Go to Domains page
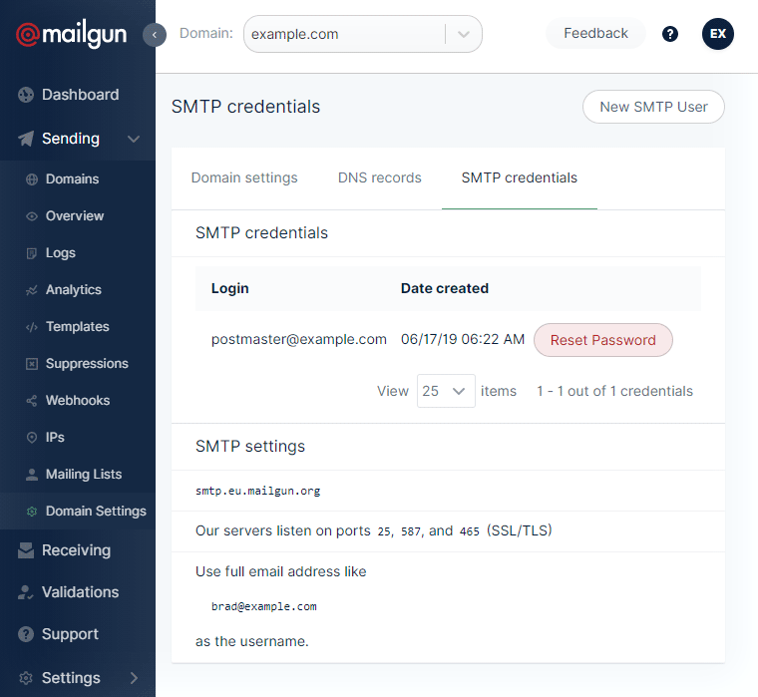The width and height of the screenshot is (758, 697). [x=72, y=179]
